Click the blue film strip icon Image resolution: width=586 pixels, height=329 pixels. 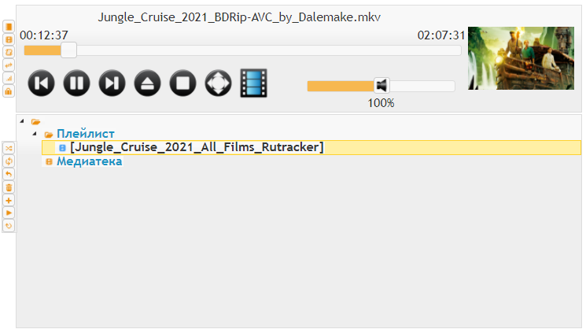pyautogui.click(x=254, y=83)
